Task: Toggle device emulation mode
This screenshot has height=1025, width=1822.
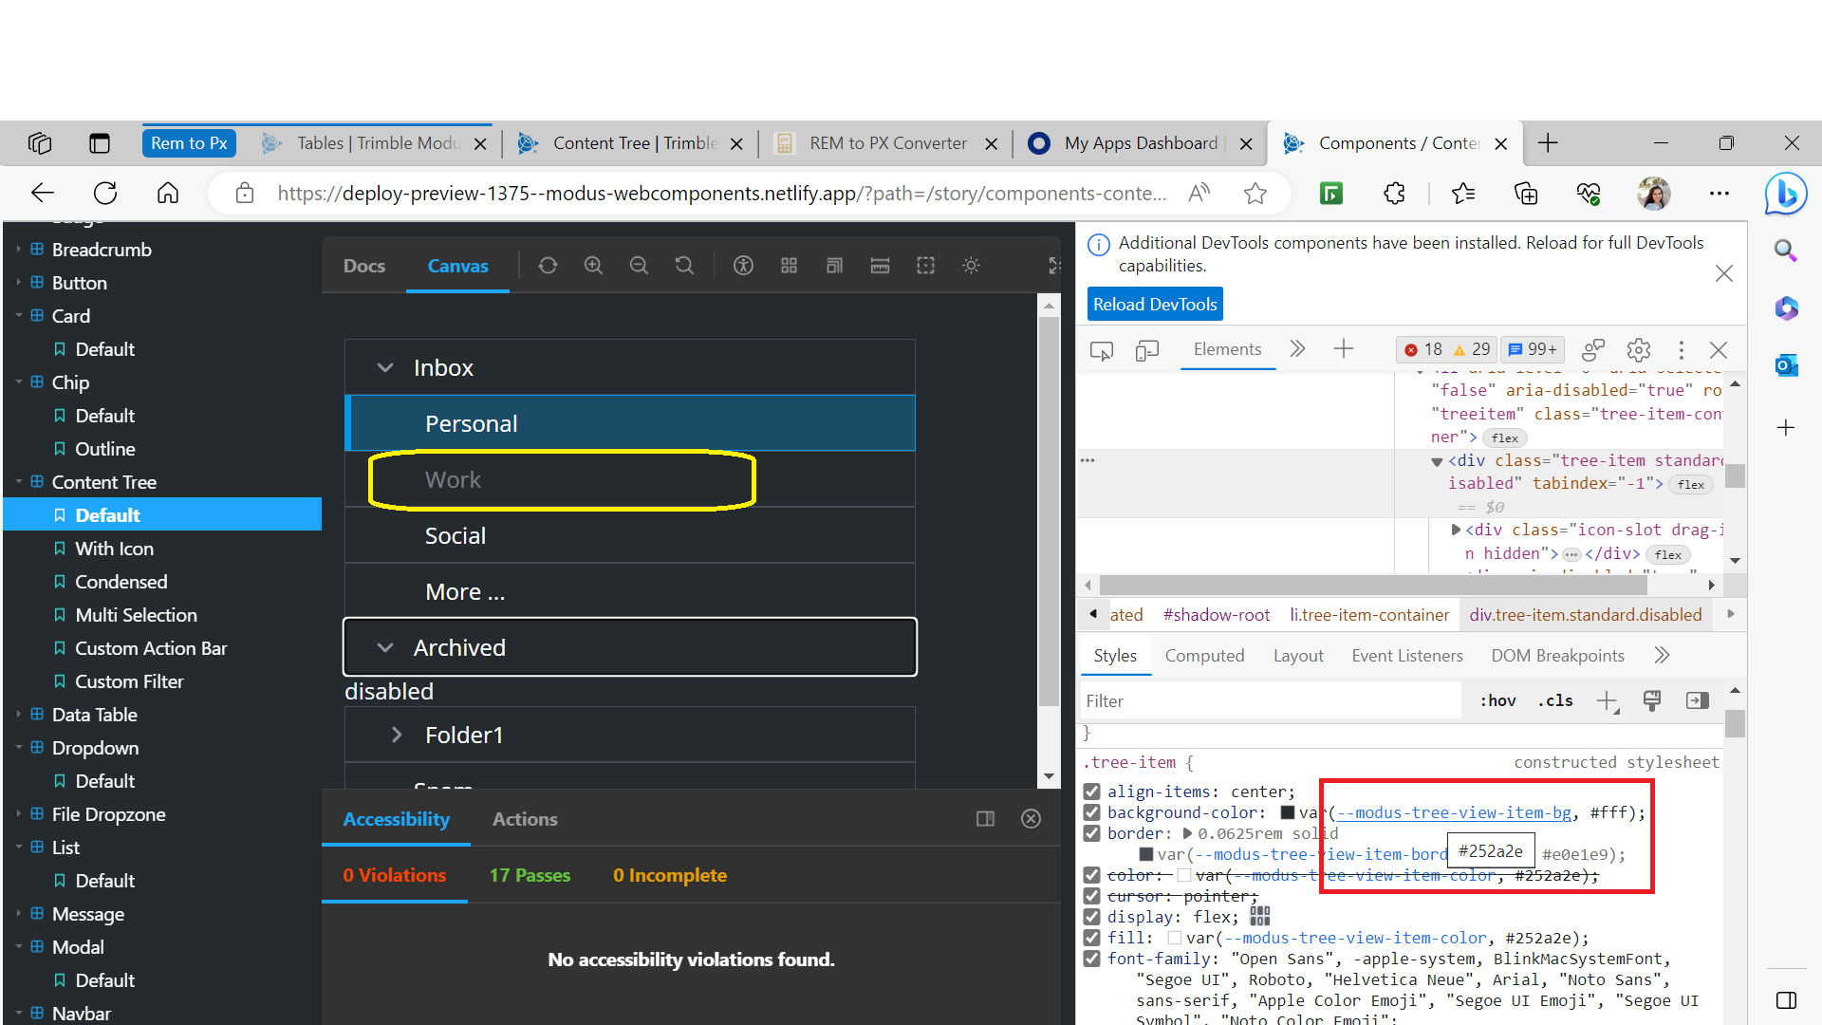Action: click(x=1147, y=349)
